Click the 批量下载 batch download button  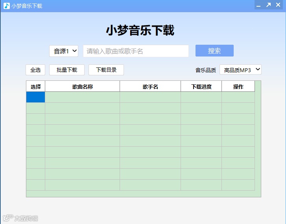[67, 70]
